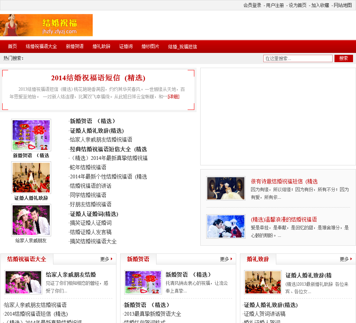Open list item 证婚人证婚词(精选)

click(94, 214)
